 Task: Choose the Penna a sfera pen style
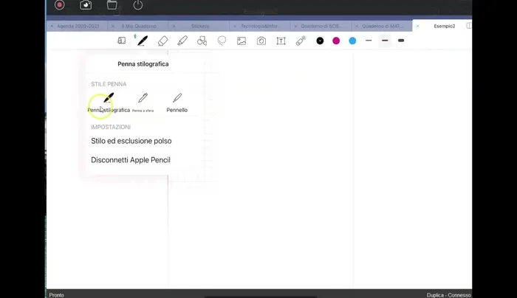143,103
